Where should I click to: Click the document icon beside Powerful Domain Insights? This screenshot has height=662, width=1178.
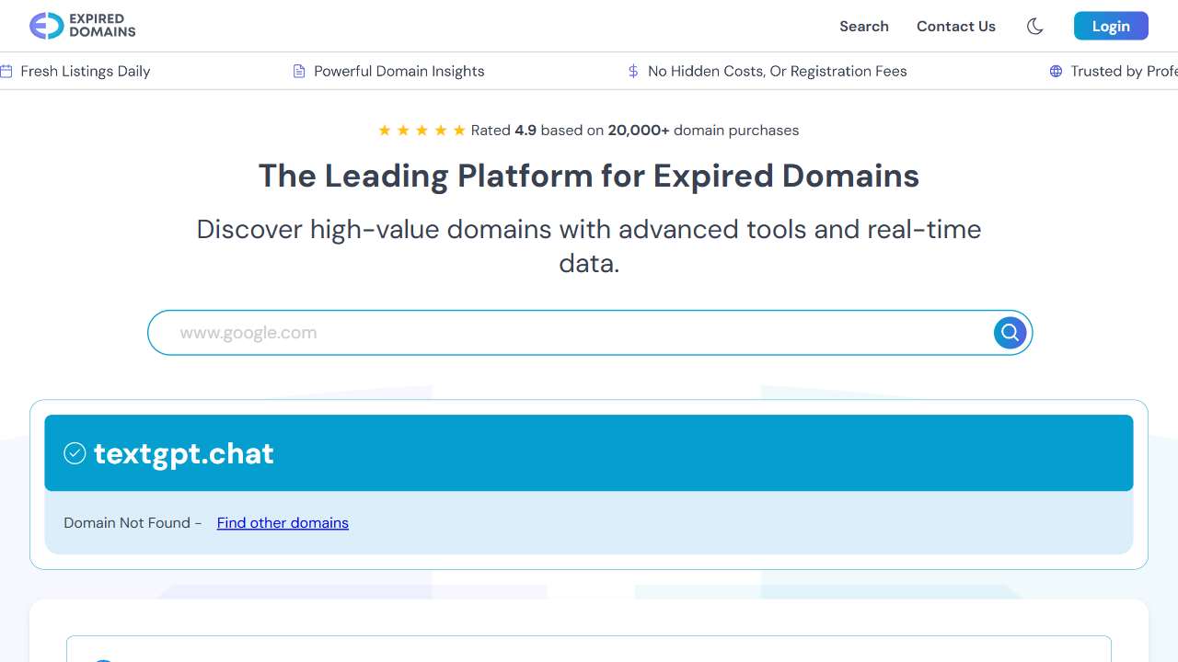(x=299, y=71)
